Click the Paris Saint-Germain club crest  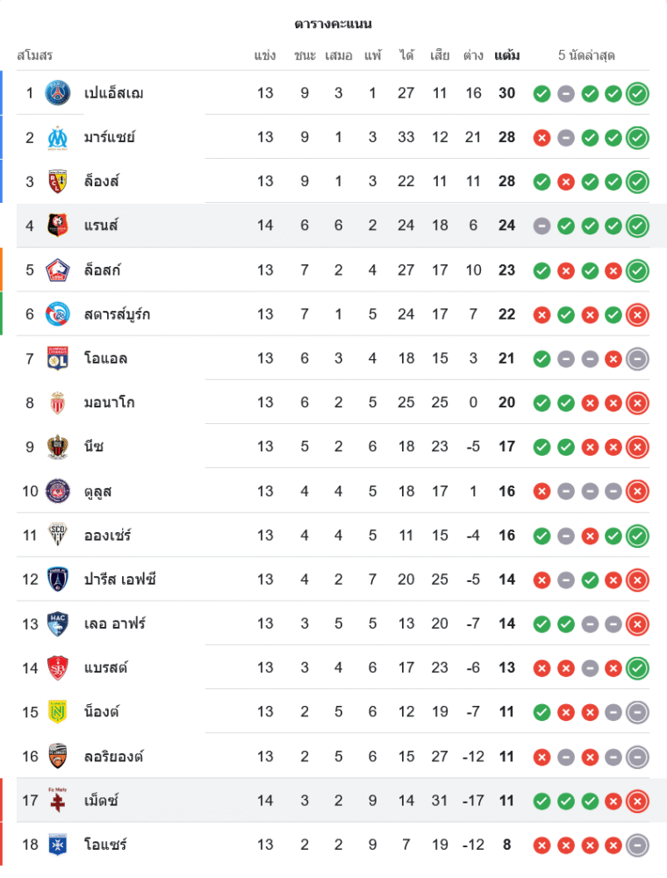[58, 92]
